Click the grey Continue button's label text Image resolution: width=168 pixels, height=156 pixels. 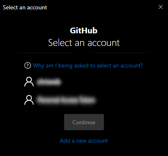pos(84,122)
